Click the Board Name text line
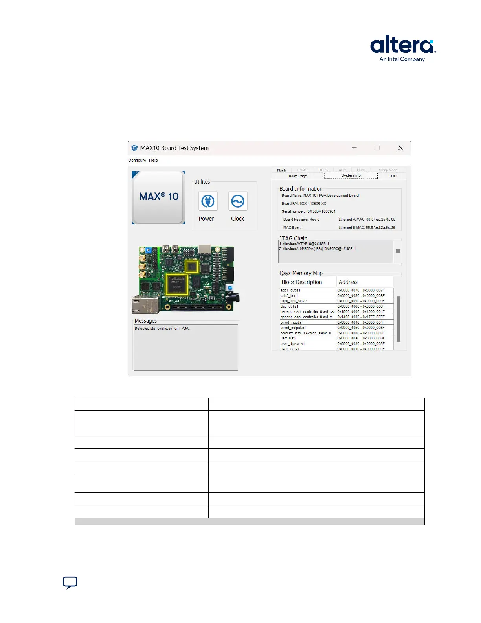The width and height of the screenshot is (481, 623). (320, 195)
